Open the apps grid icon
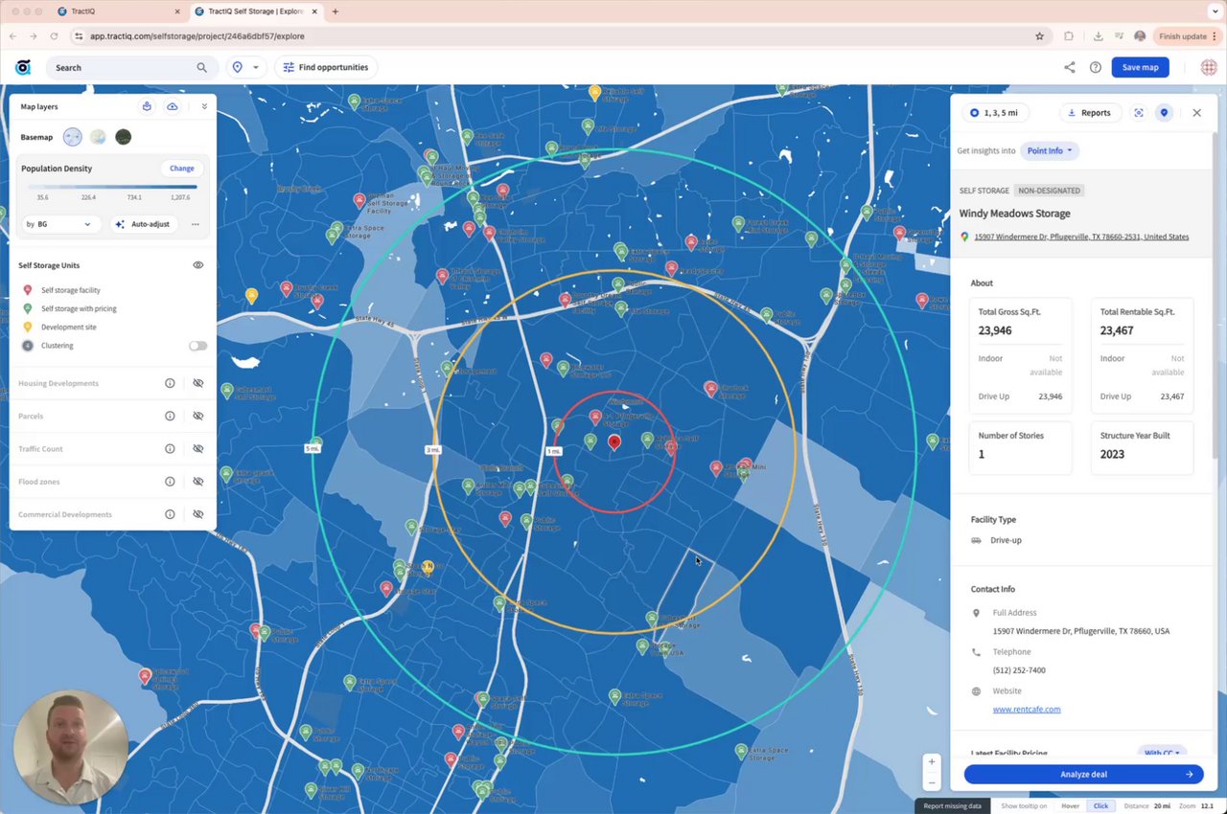Image resolution: width=1227 pixels, height=814 pixels. tap(1208, 67)
